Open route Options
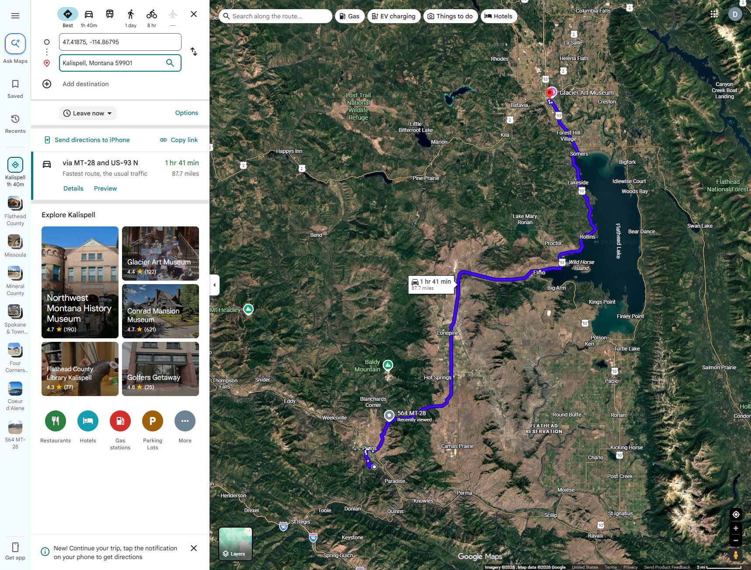 pyautogui.click(x=187, y=113)
